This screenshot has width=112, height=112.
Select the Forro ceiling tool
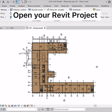tap(2, 13)
